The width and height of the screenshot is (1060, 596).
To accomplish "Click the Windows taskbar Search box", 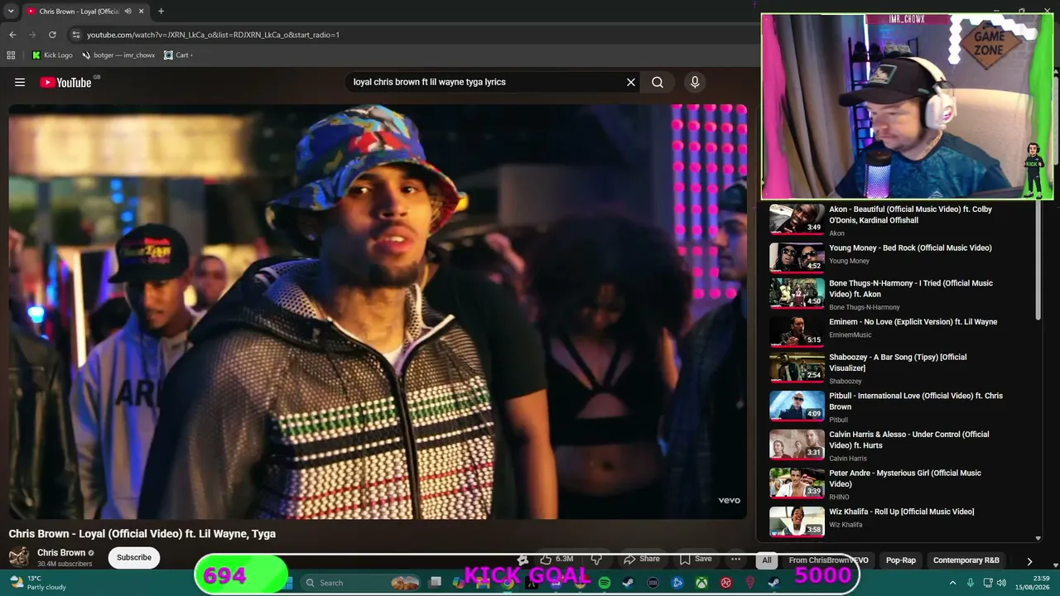I will click(360, 583).
